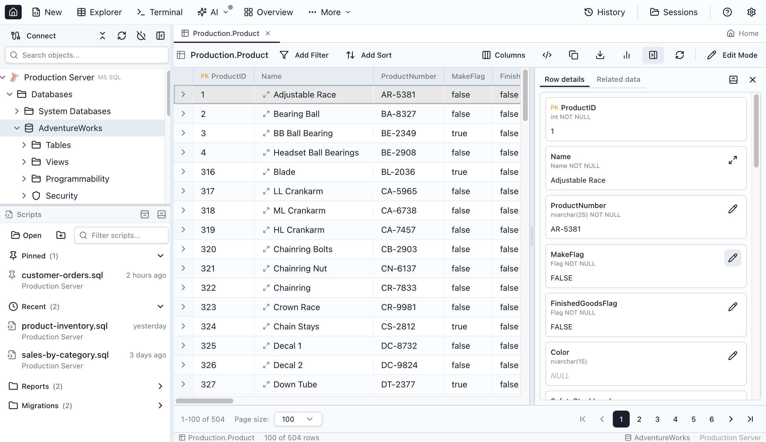Export the table data using download icon
The image size is (766, 442).
coord(600,55)
